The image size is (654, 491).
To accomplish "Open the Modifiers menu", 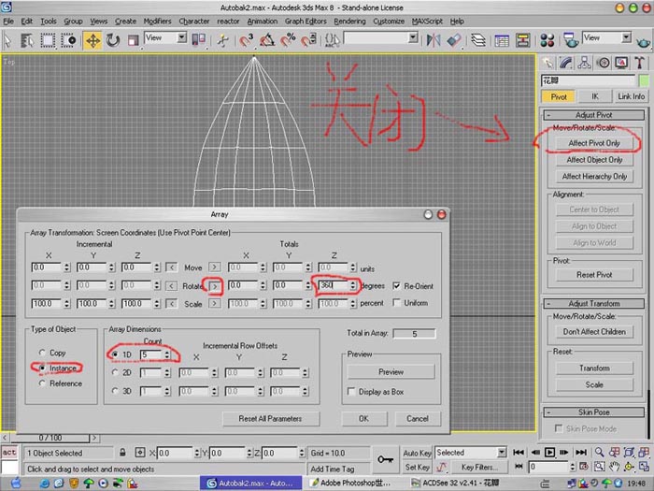I will click(157, 21).
